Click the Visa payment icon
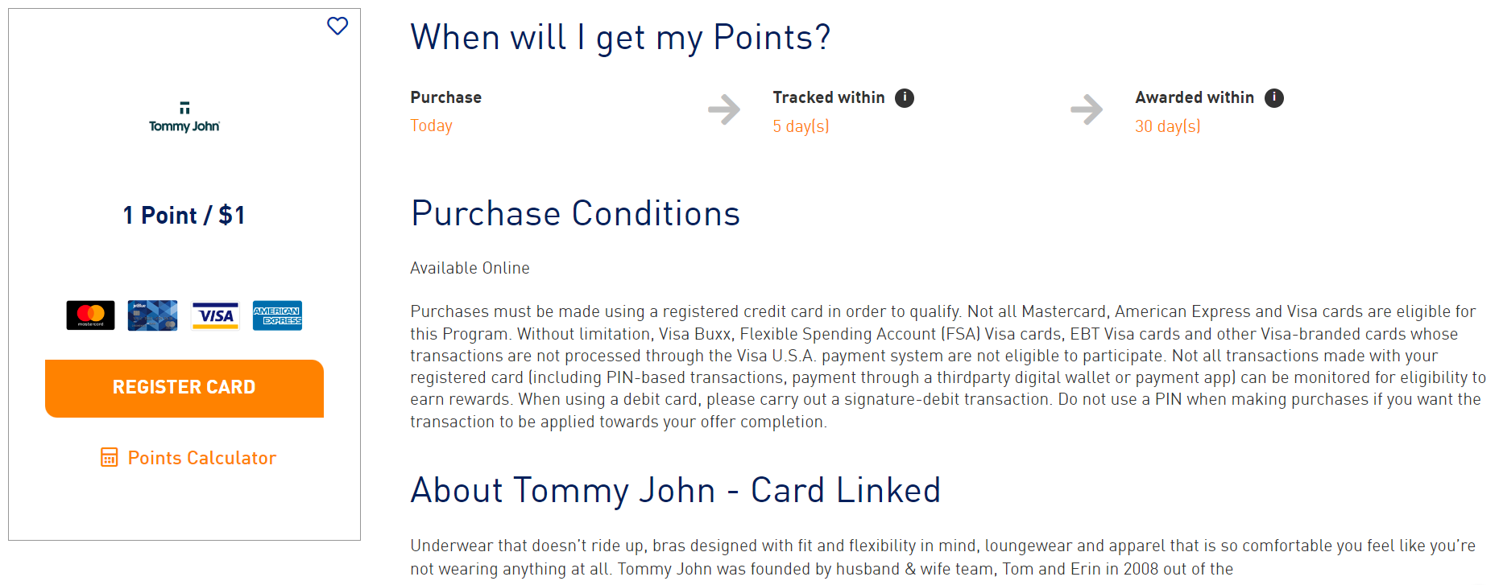The width and height of the screenshot is (1499, 585). tap(214, 315)
